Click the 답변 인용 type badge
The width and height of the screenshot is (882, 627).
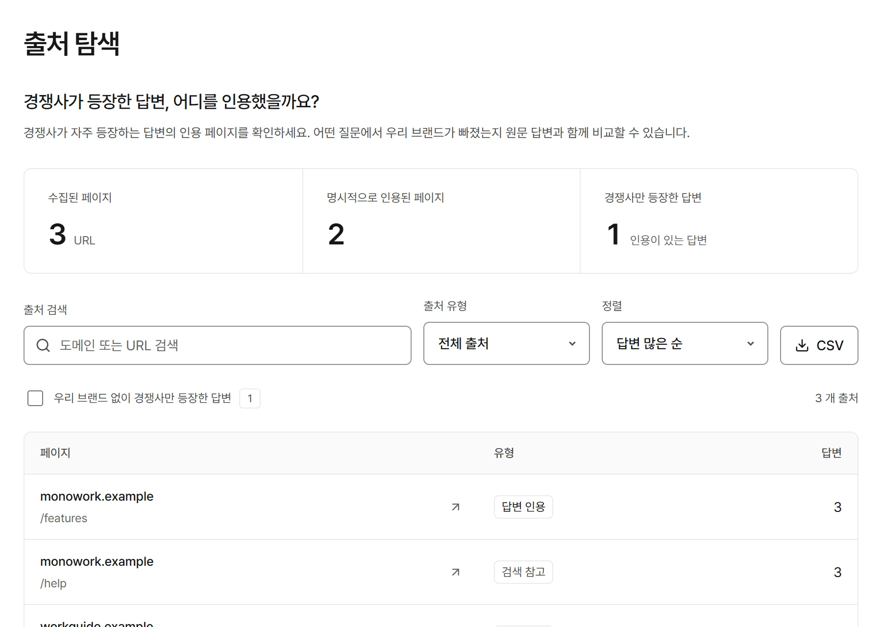523,507
